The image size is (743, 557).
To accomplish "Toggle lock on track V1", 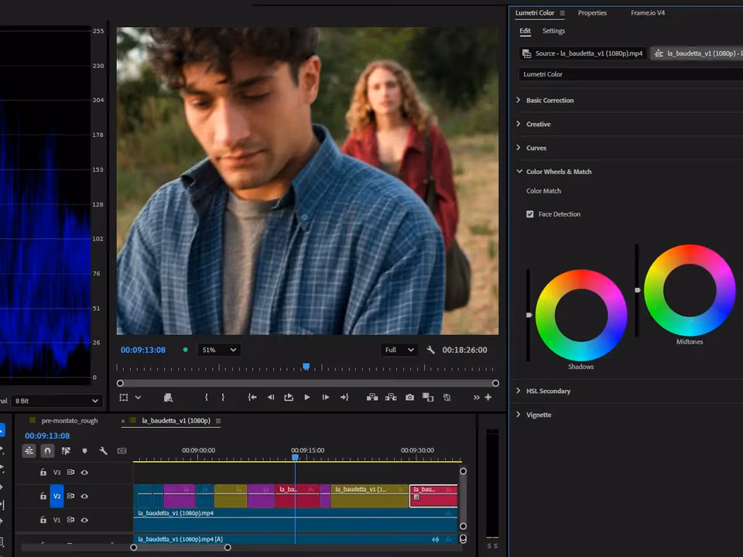I will [43, 520].
